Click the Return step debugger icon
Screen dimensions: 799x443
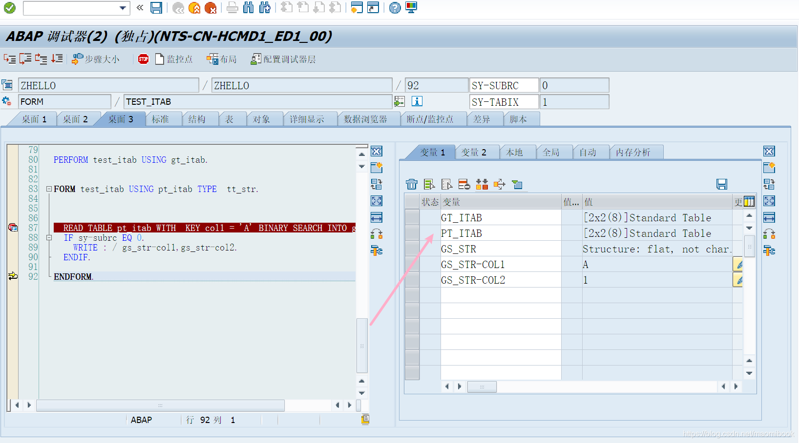(x=41, y=59)
